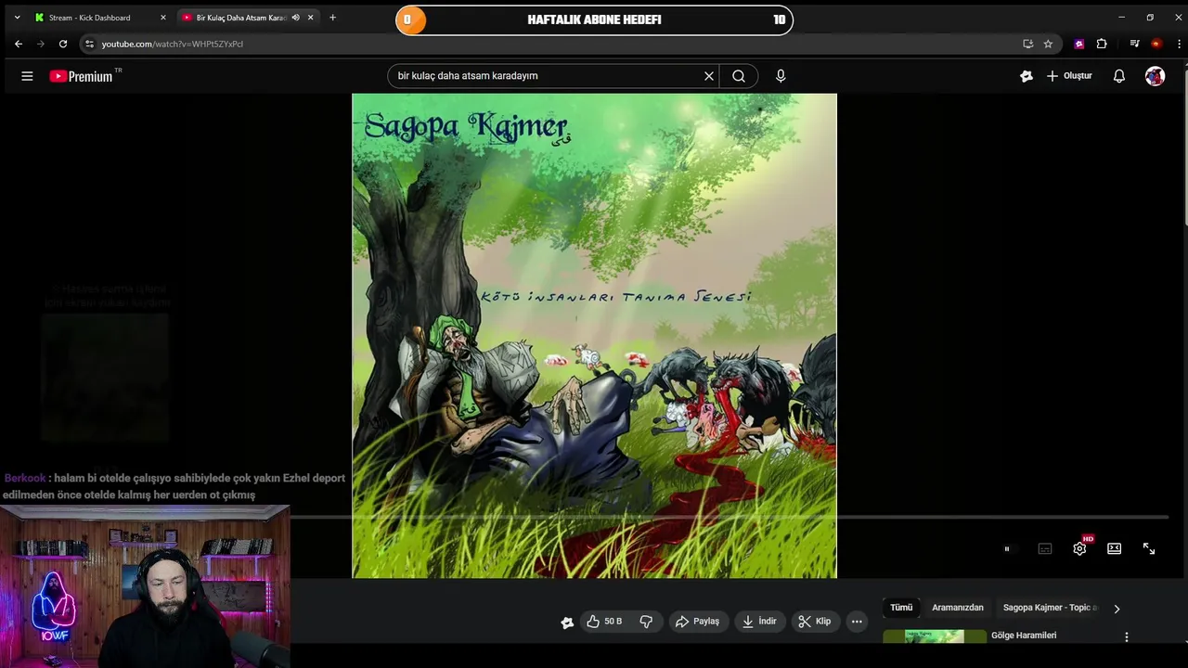1188x668 pixels.
Task: Like the video showing 50 B
Action: point(604,622)
